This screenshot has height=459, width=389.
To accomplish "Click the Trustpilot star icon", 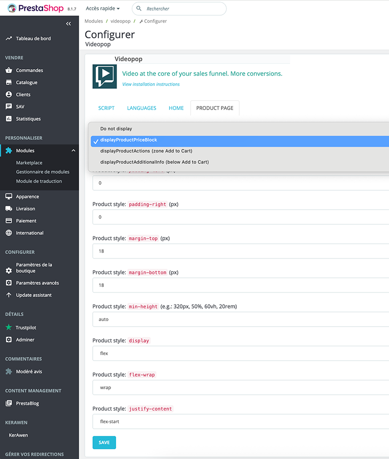I will pyautogui.click(x=9, y=327).
